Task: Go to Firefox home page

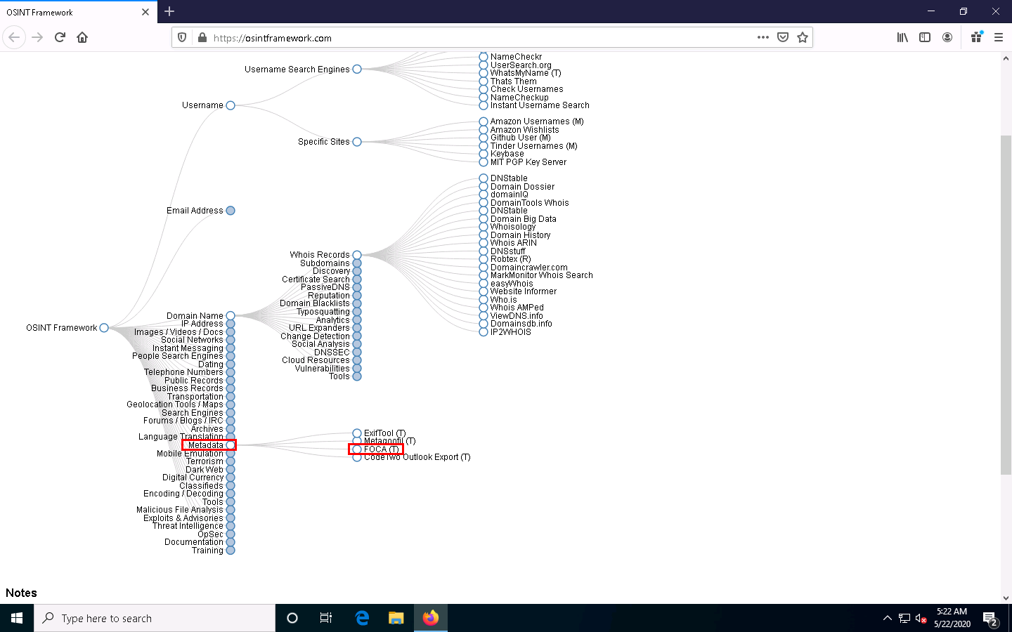Action: pyautogui.click(x=82, y=37)
